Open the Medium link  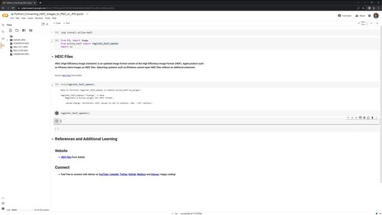[x=141, y=174]
